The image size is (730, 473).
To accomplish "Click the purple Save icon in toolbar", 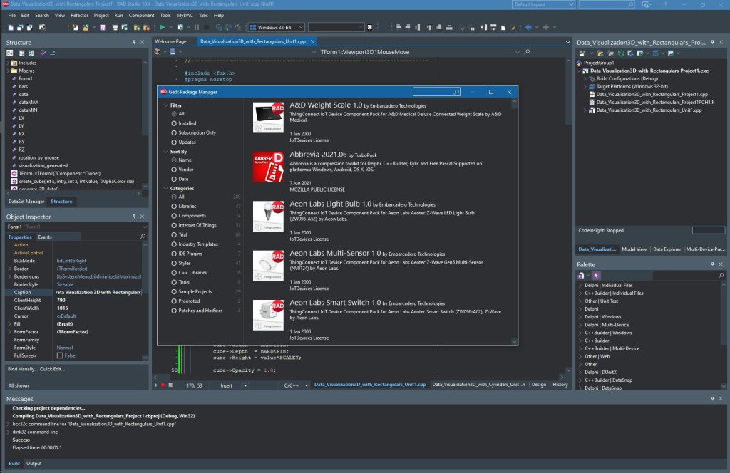I will tap(103, 28).
